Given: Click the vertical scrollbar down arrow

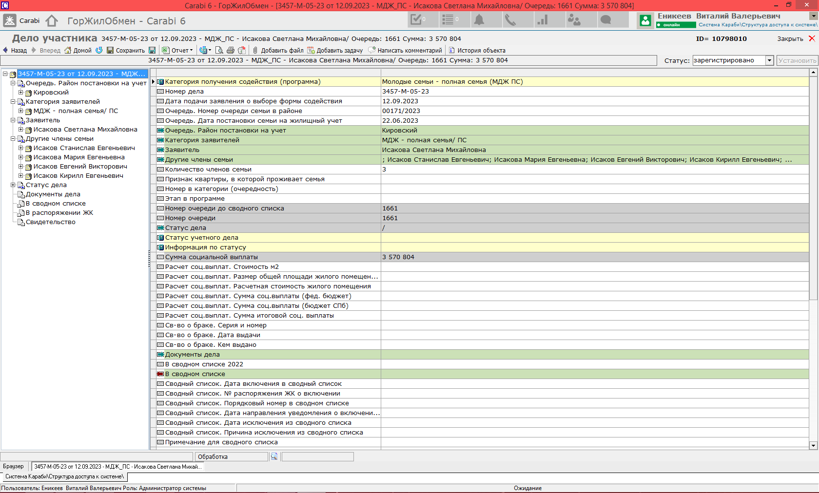Looking at the screenshot, I should coord(813,445).
